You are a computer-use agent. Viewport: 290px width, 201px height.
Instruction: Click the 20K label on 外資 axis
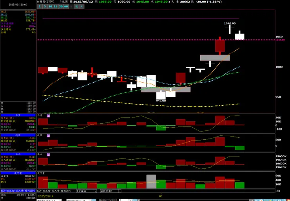[278, 117]
